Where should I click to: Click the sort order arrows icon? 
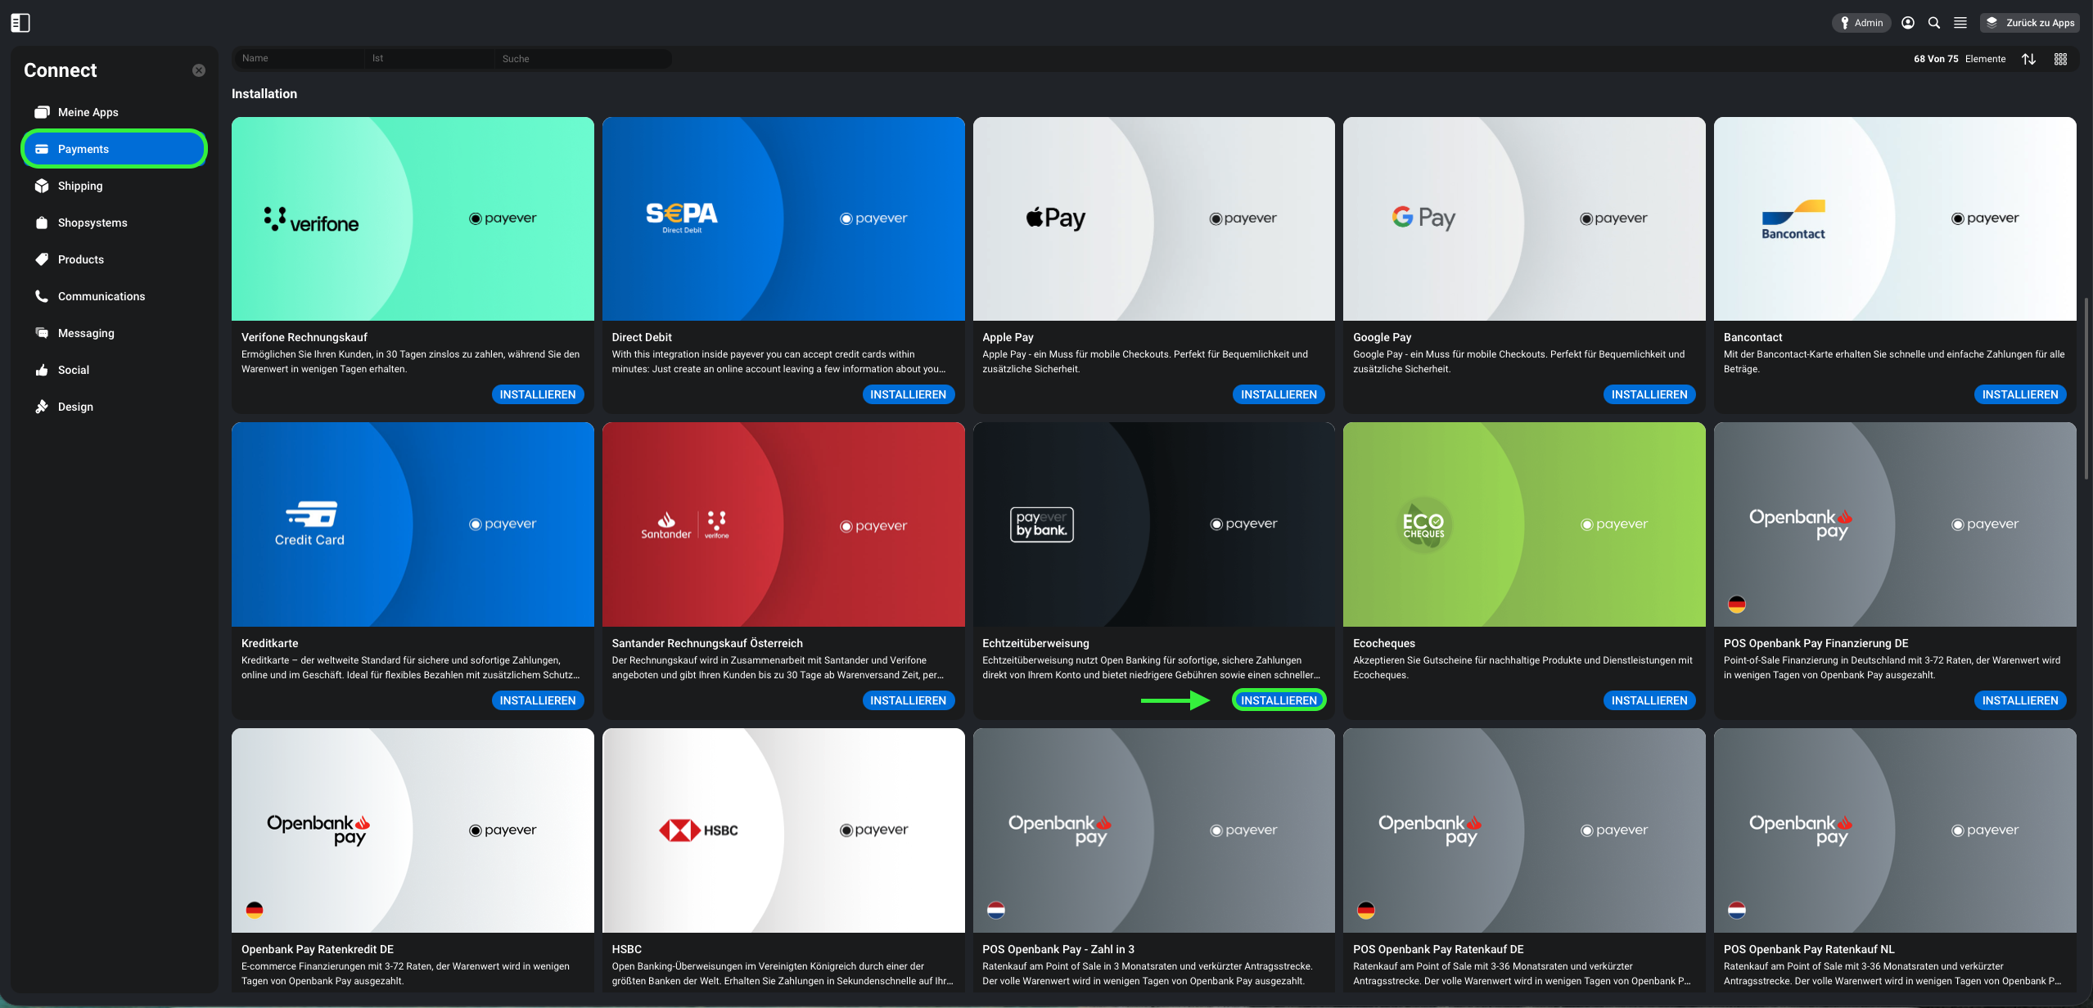(2028, 59)
